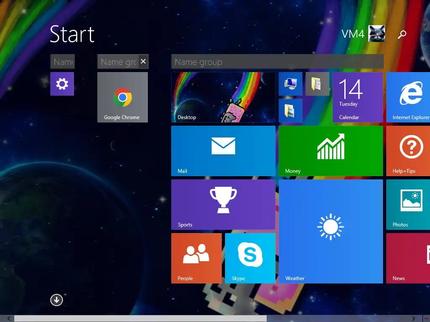This screenshot has width=430, height=322.
Task: Click the wide Name group field above Desktop
Action: (277, 62)
